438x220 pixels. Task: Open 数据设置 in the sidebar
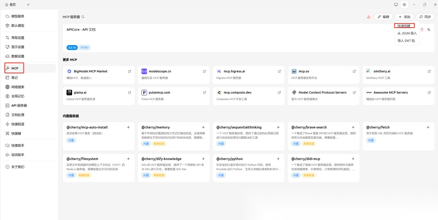[x=30, y=56]
